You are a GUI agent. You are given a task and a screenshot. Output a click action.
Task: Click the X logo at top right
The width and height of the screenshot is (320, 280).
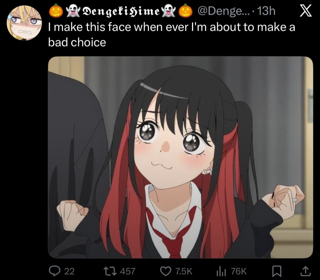306,11
